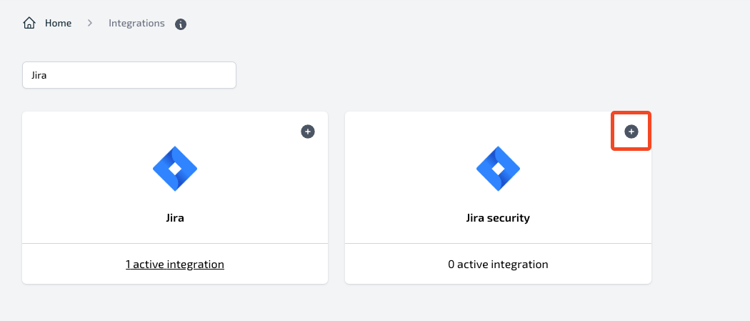This screenshot has width=750, height=321.
Task: Select the "Jira" card title text
Action: coord(175,218)
